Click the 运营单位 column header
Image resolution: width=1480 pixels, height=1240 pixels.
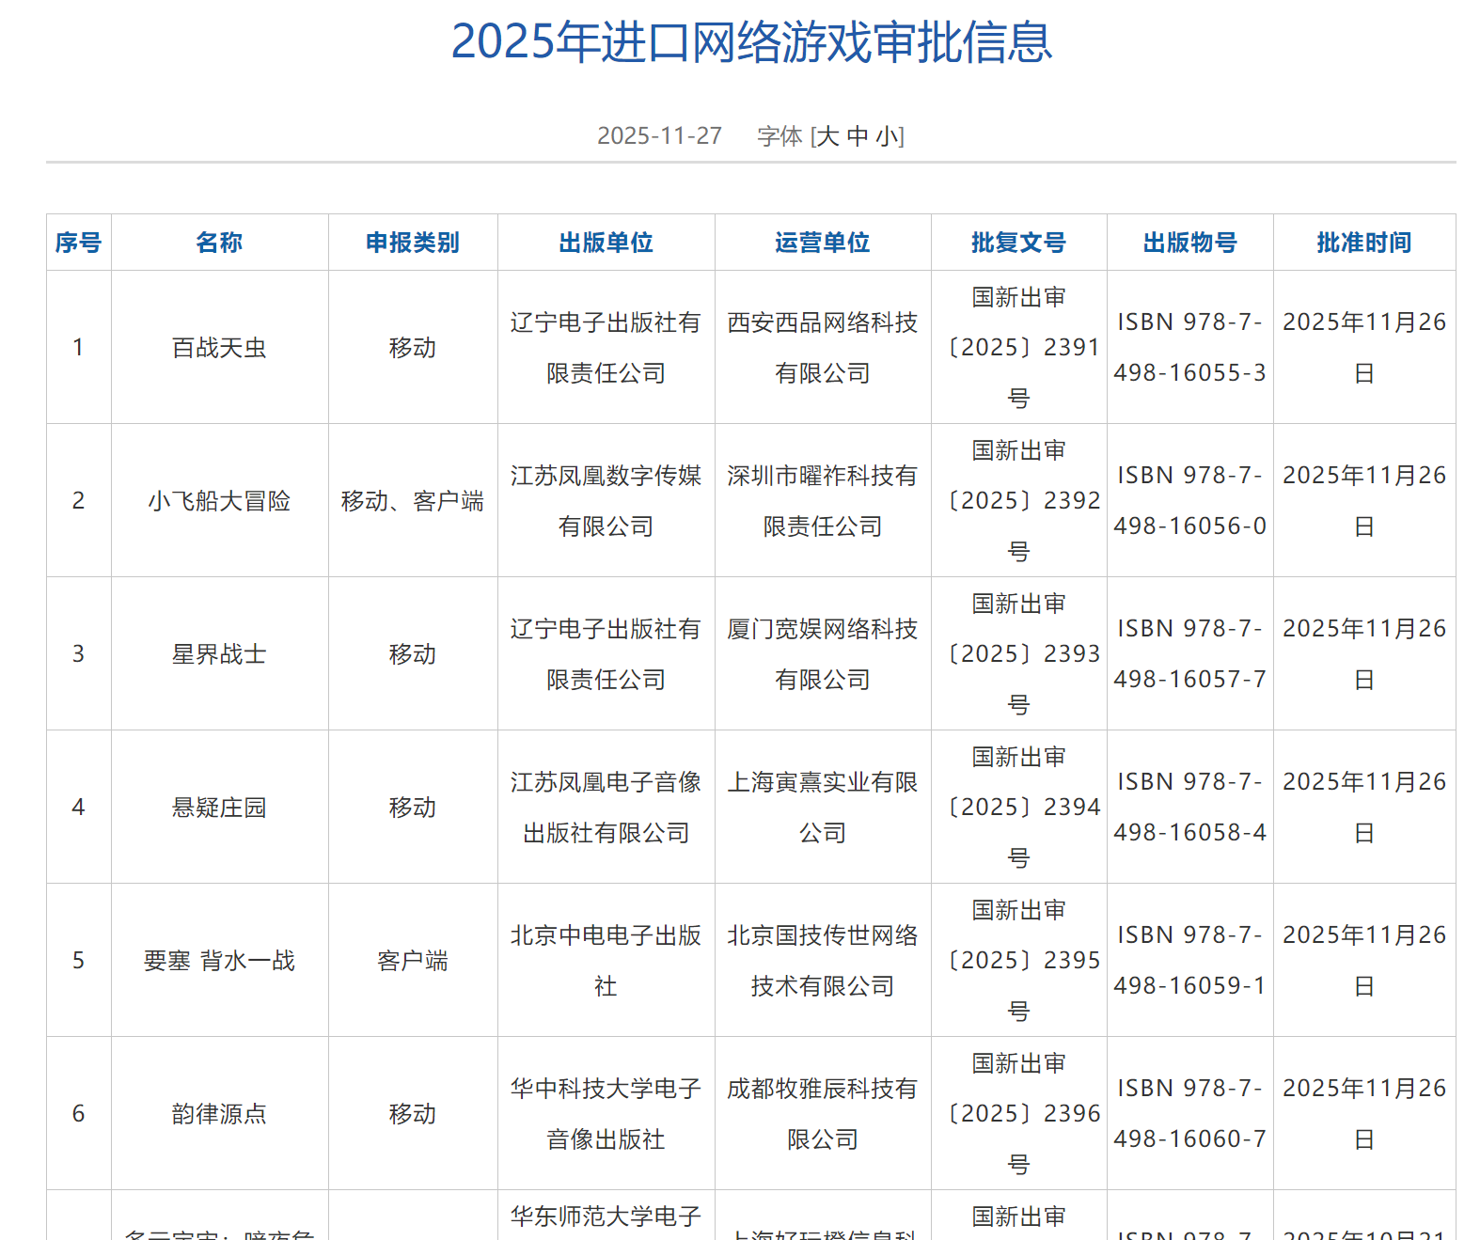[823, 243]
